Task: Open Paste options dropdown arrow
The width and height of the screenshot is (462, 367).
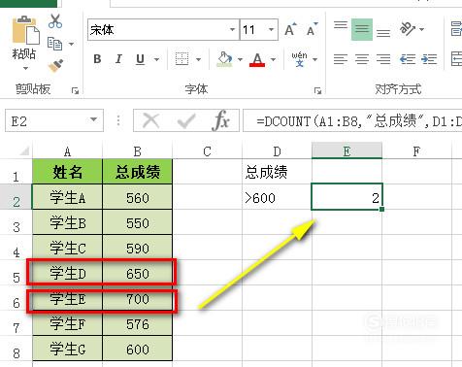Action: pyautogui.click(x=25, y=68)
